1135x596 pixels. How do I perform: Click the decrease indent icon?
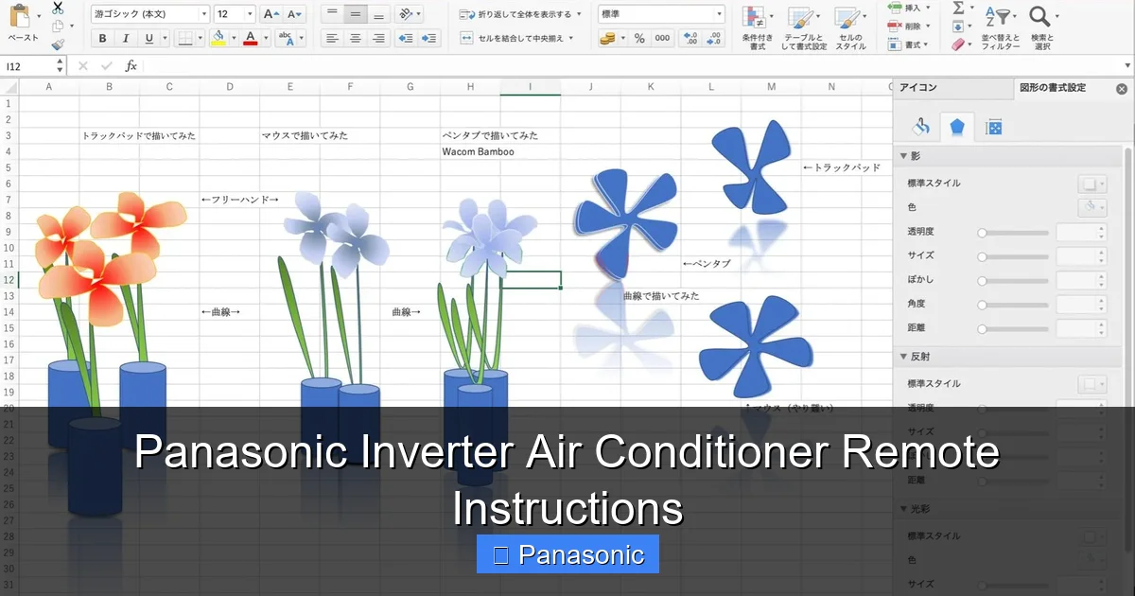click(x=406, y=38)
